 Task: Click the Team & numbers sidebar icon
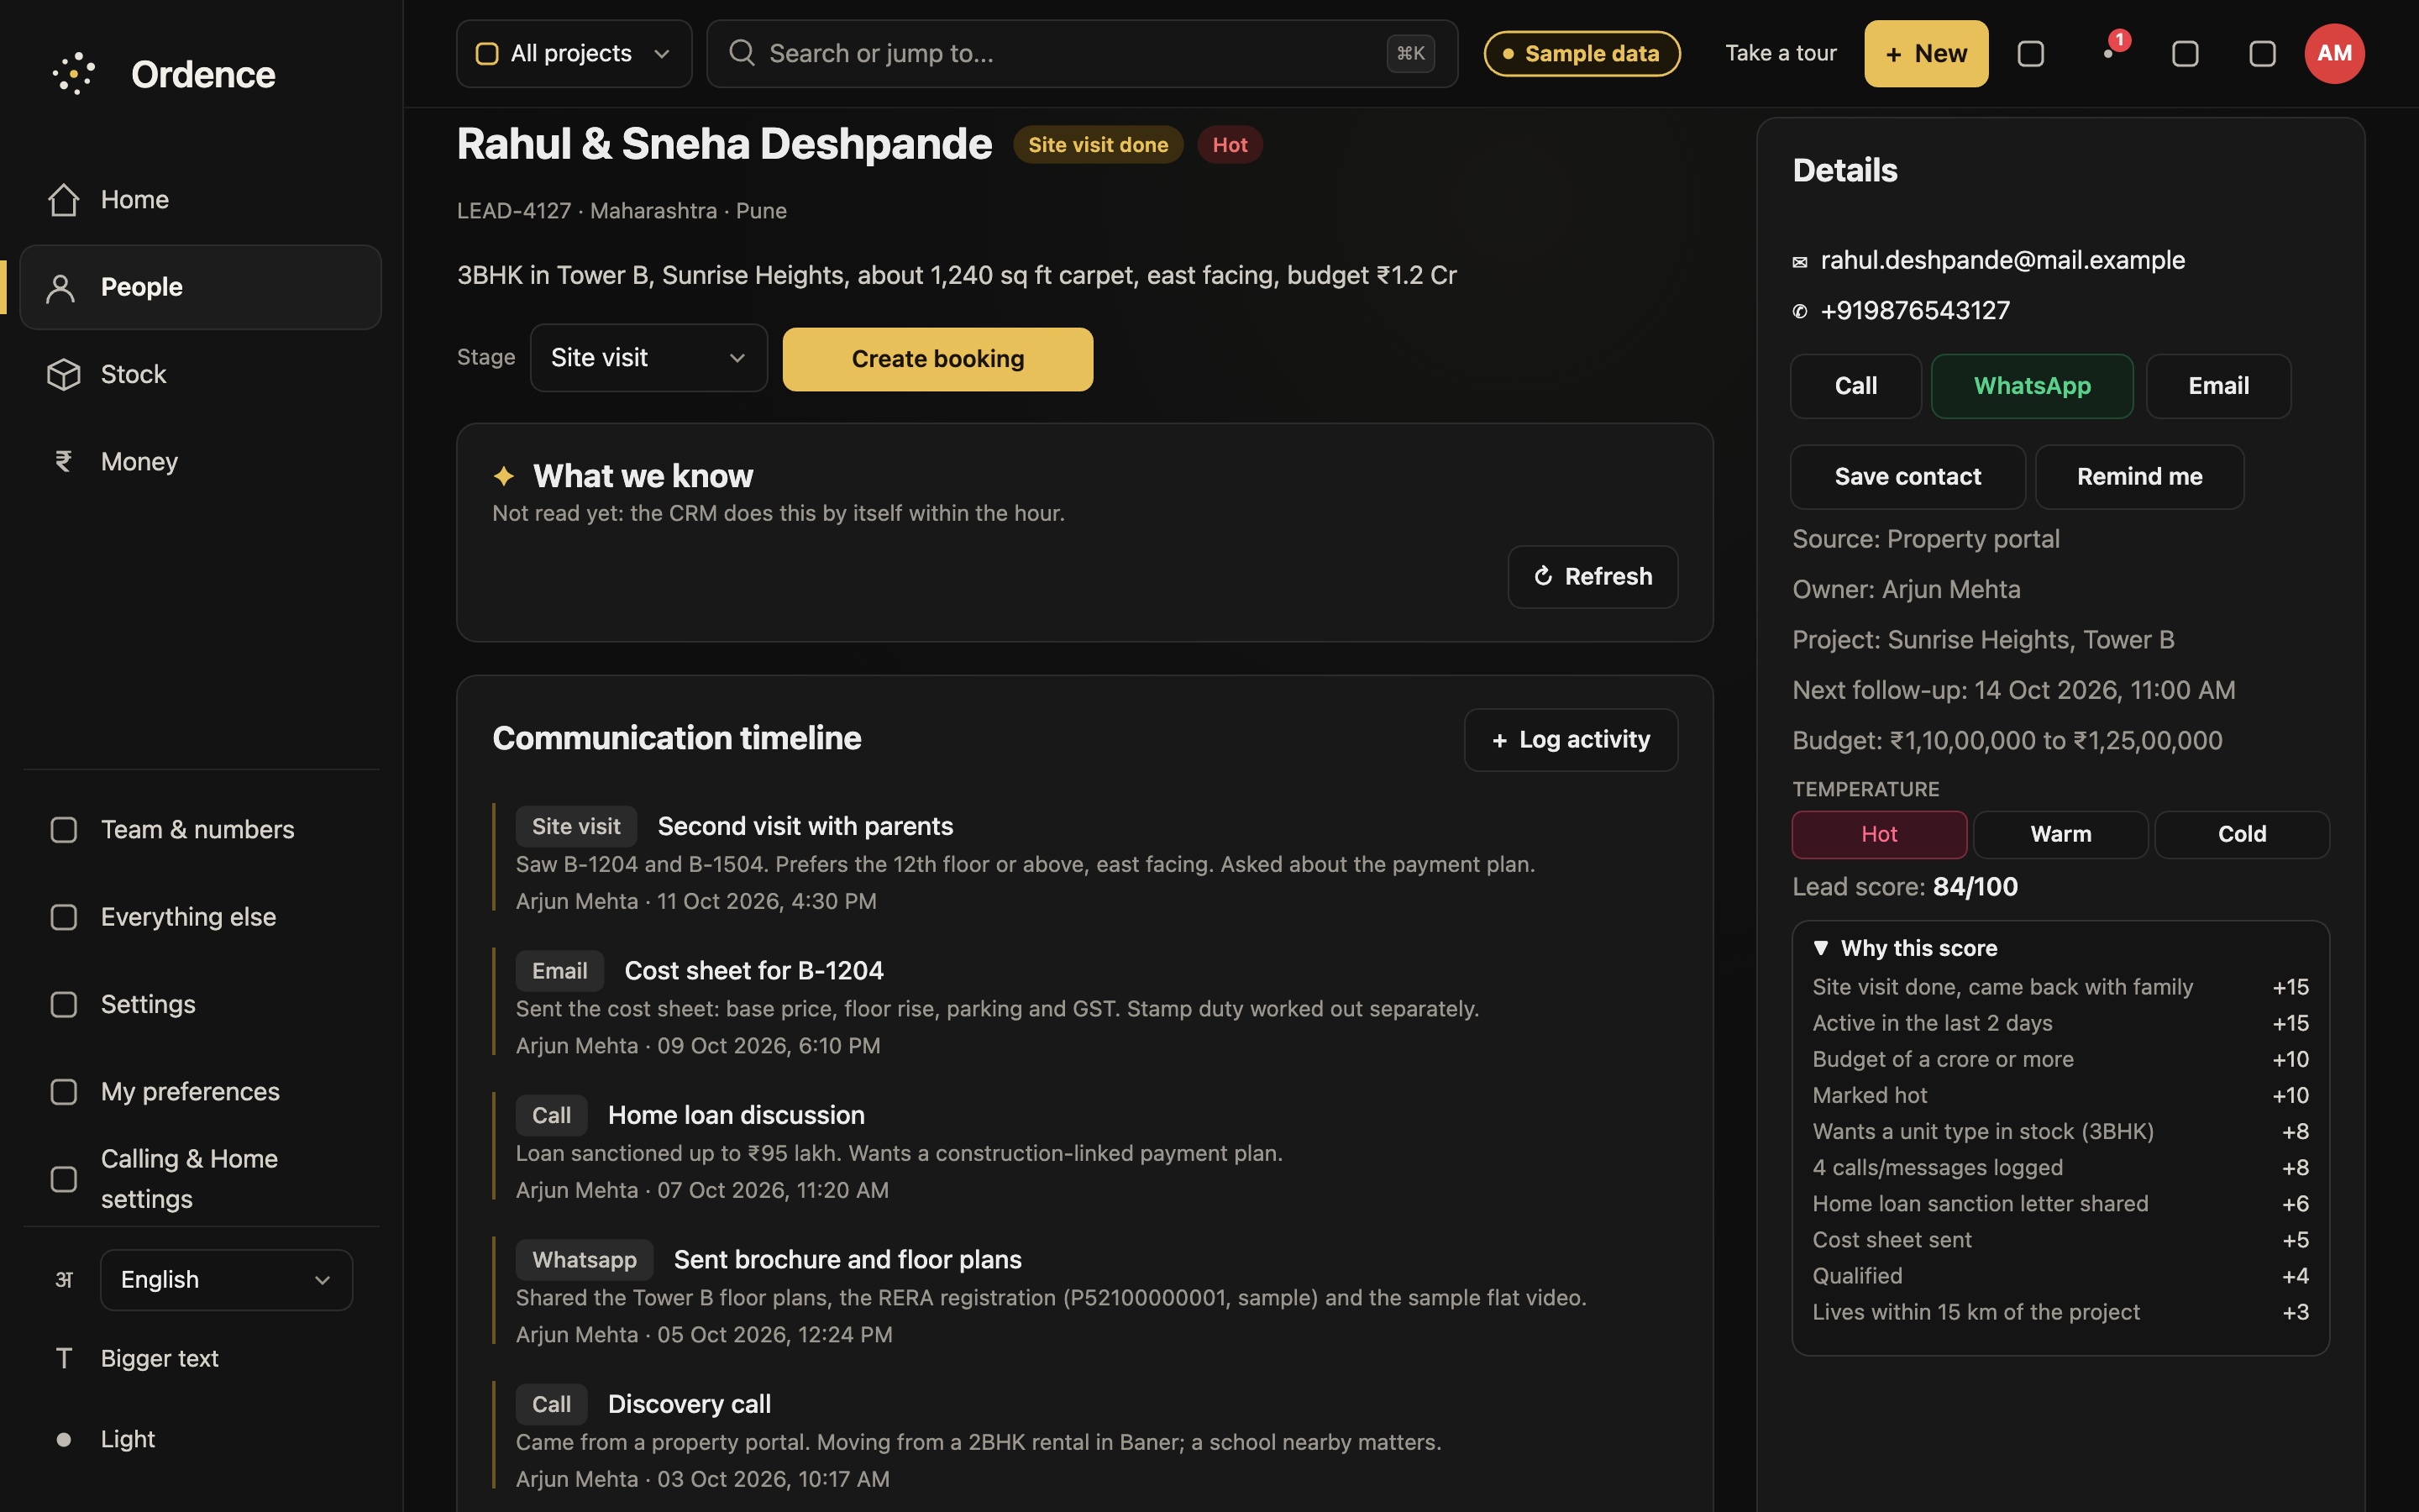[x=64, y=830]
